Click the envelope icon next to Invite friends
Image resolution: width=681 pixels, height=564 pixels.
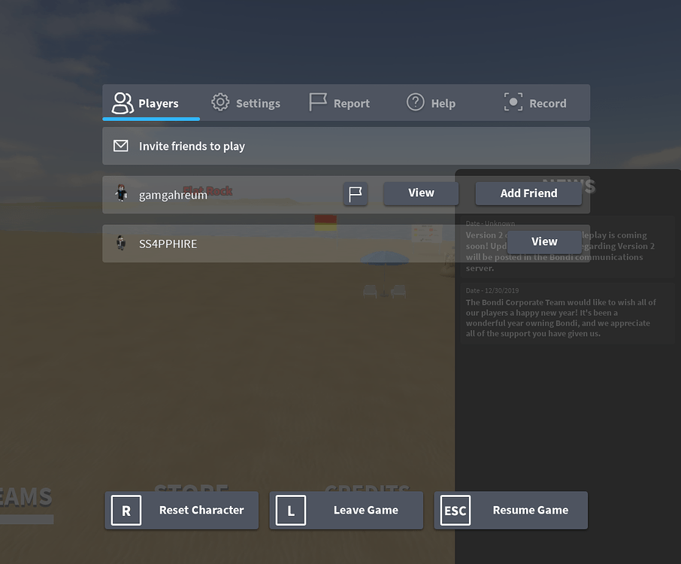[121, 146]
